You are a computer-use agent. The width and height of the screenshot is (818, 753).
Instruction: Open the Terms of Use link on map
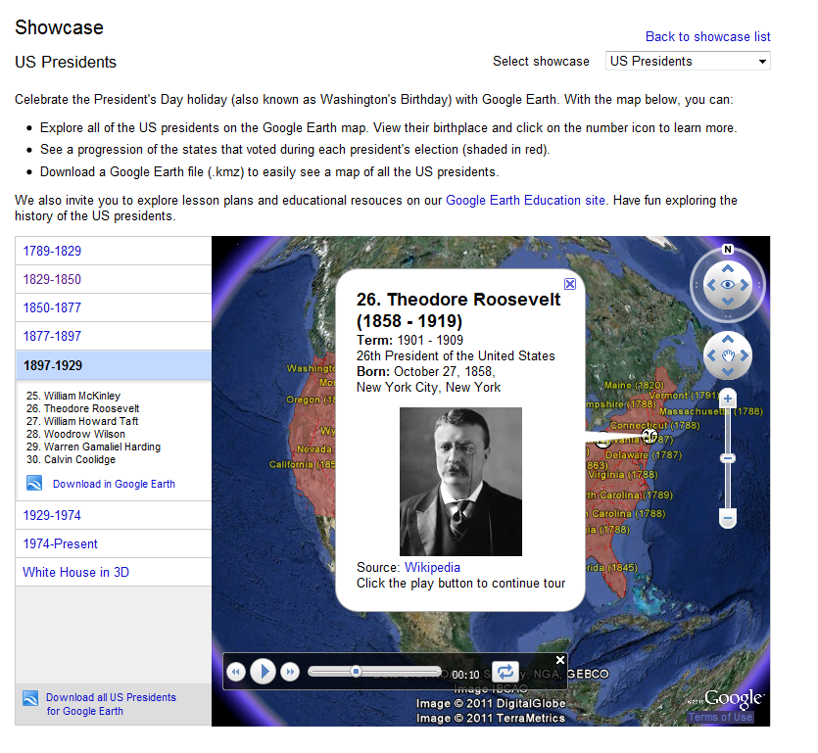click(x=720, y=717)
